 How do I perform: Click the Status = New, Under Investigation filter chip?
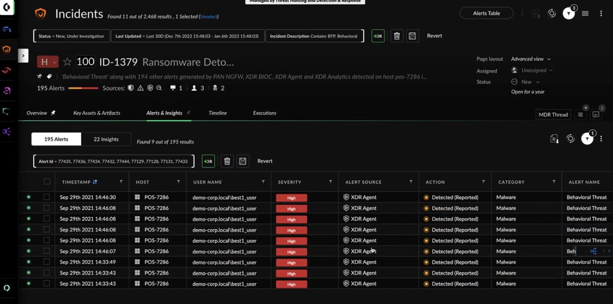click(72, 36)
